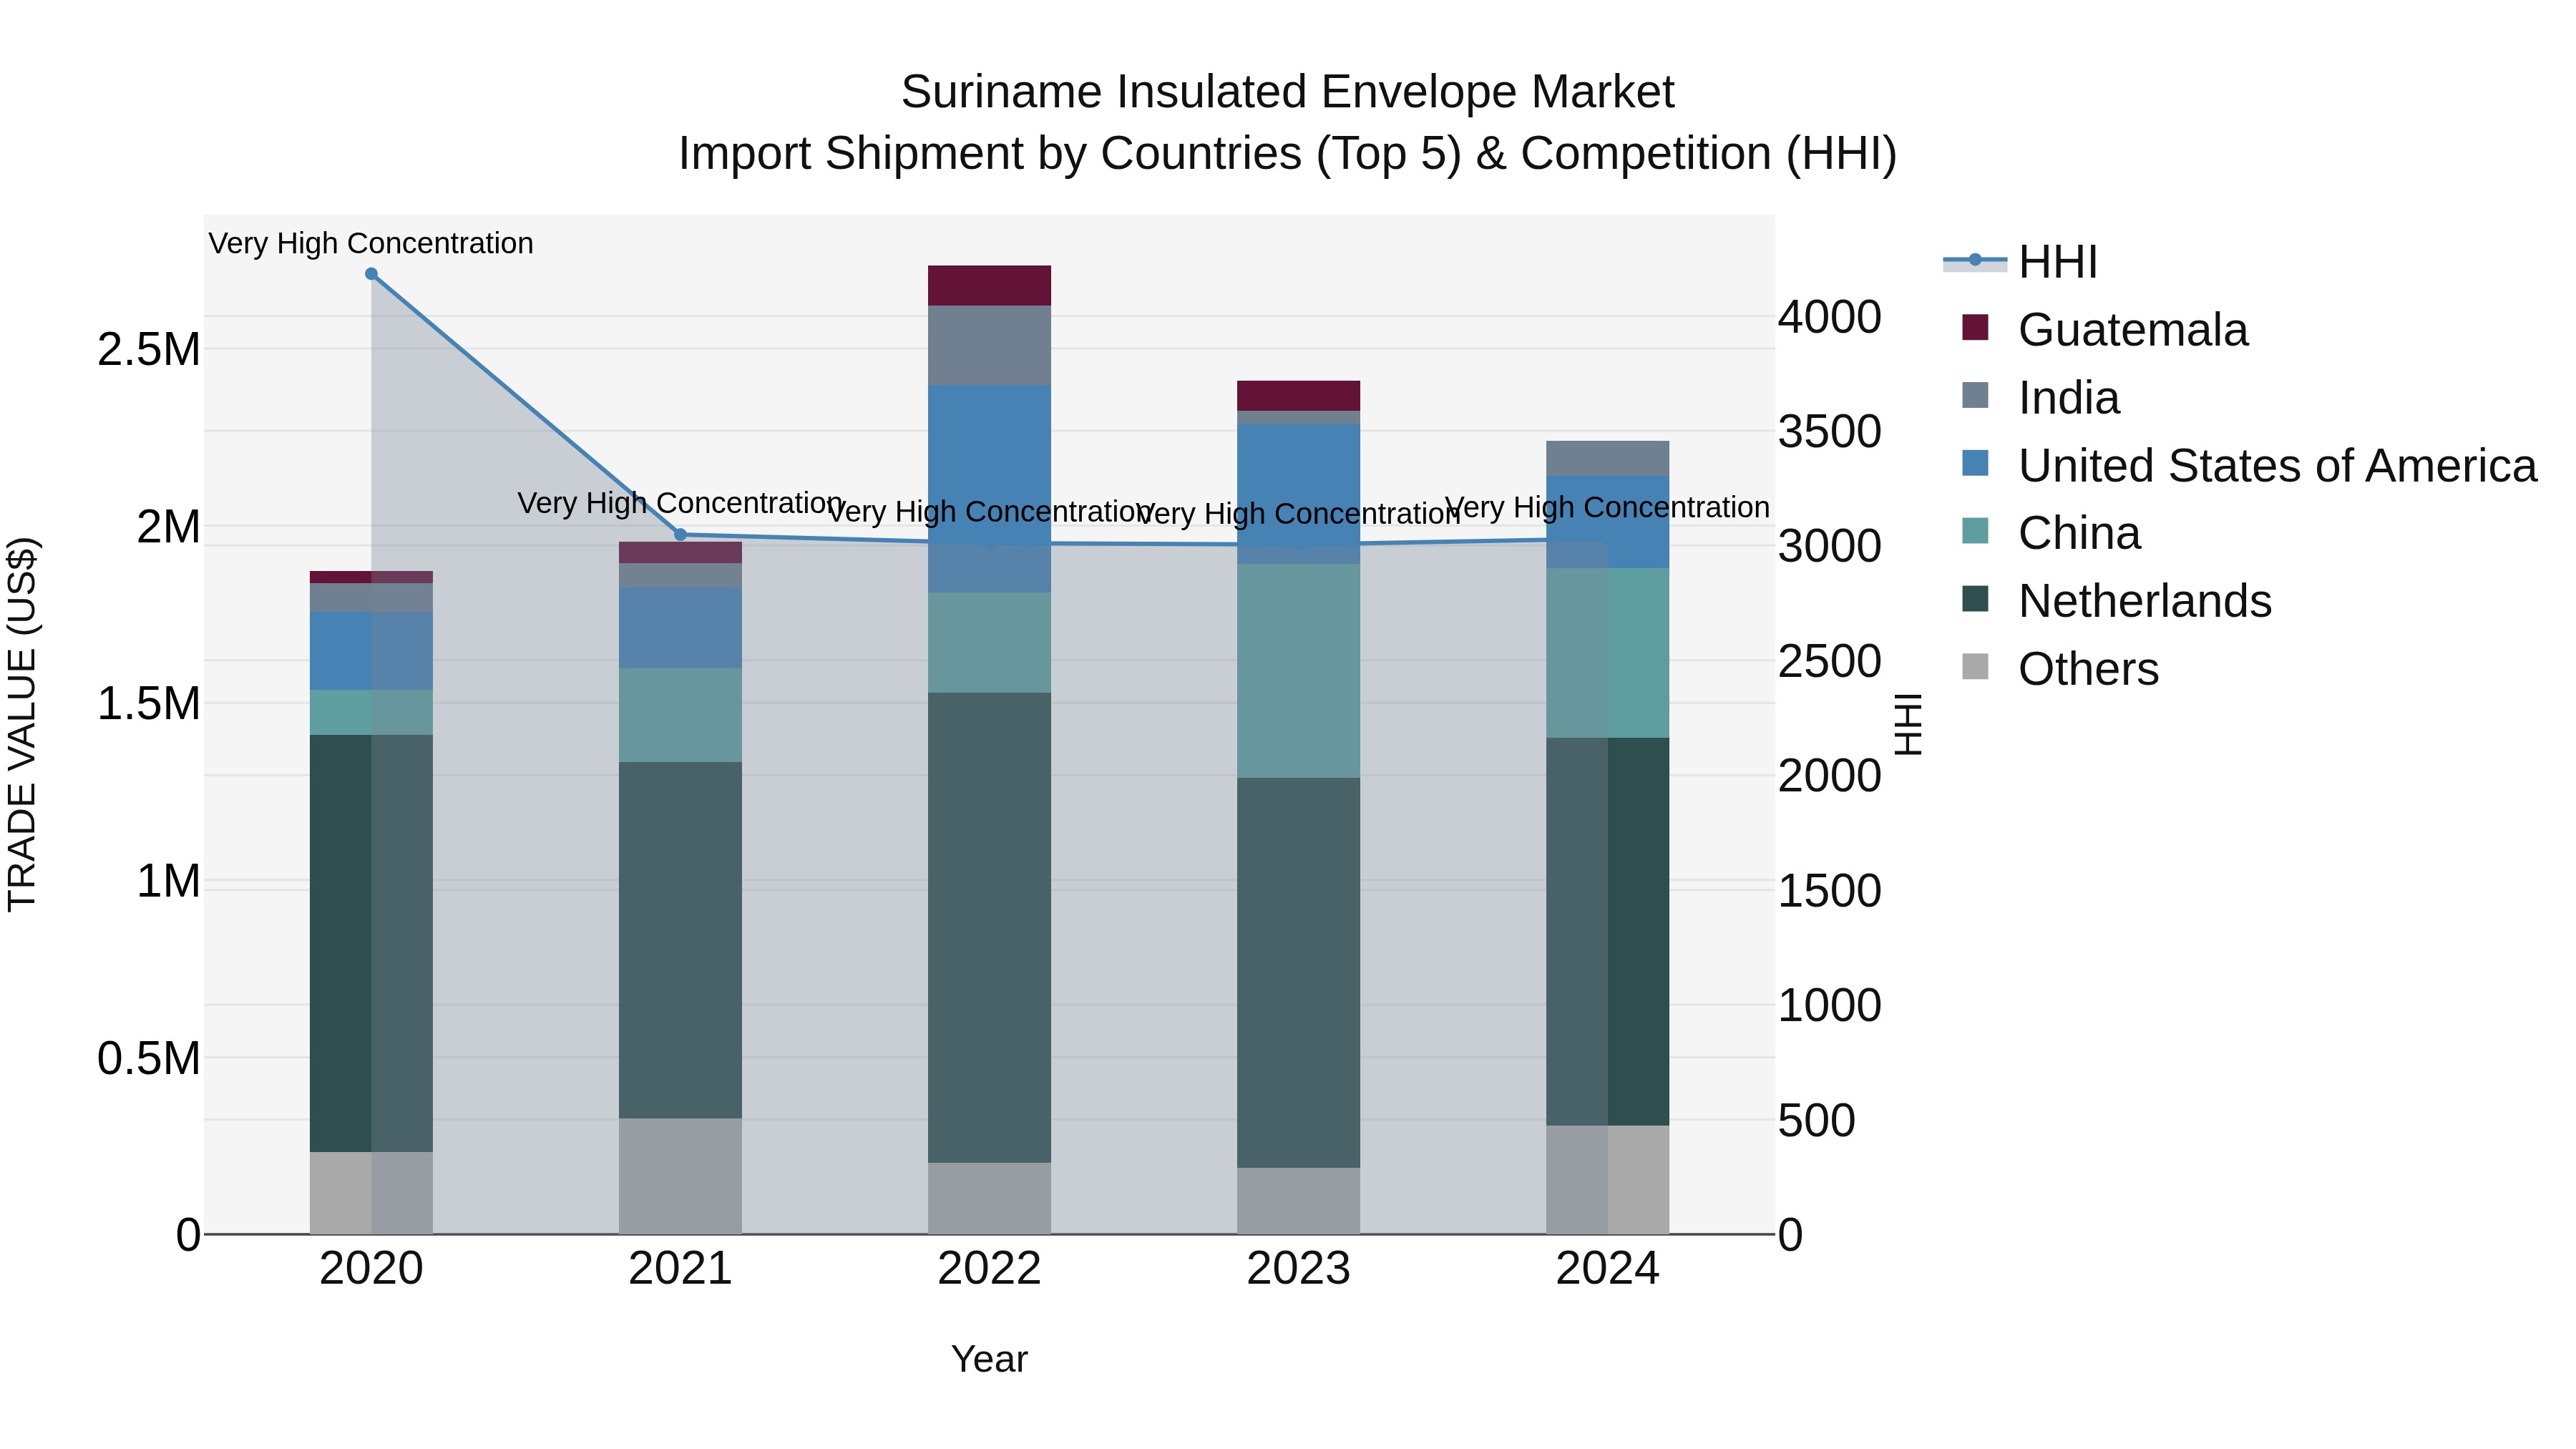This screenshot has width=2576, height=1449.
Task: Select the China bar segment for 2023
Action: click(x=1298, y=670)
